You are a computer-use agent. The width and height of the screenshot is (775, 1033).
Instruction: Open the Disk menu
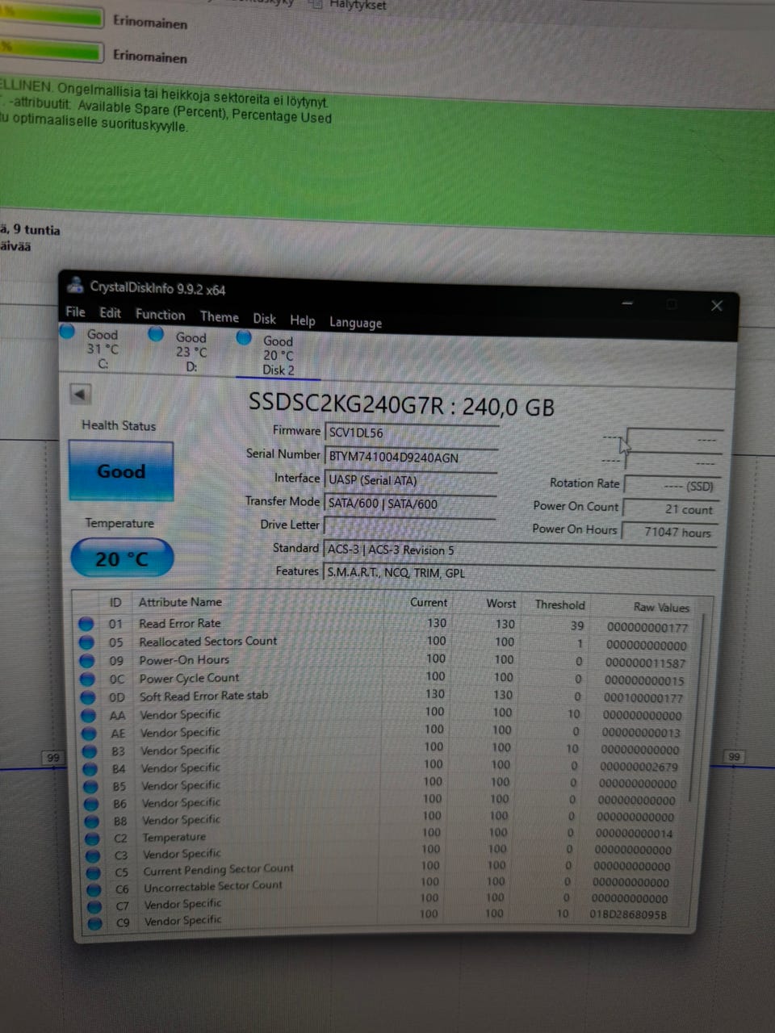tap(264, 319)
